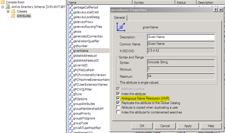Click the Attribute is active checkbox
This screenshot has height=133, width=225.
point(118,89)
